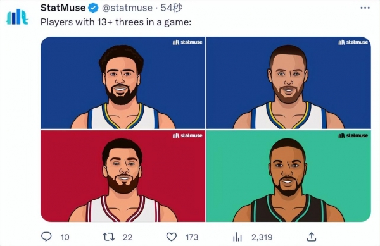Click the 2,319 views count
380x246 pixels.
tap(262, 237)
